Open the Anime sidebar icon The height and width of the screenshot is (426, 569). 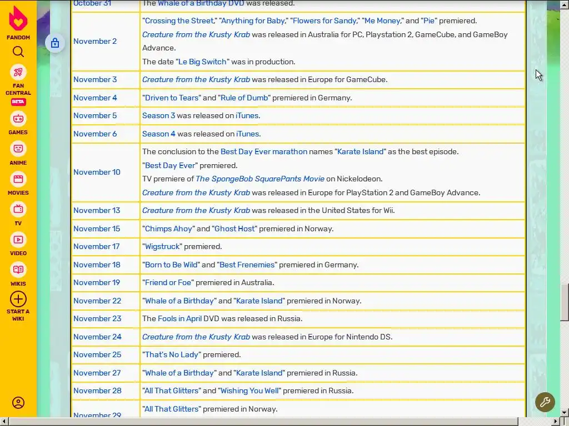pyautogui.click(x=18, y=149)
